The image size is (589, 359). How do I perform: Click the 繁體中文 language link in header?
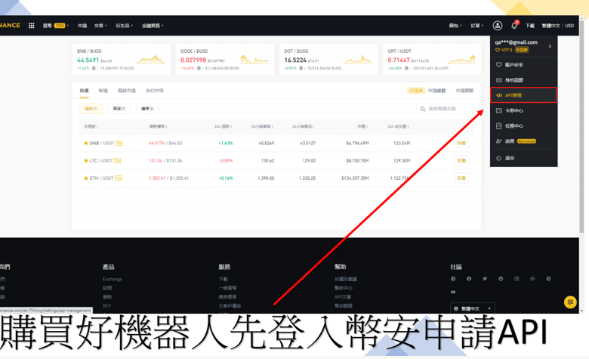(x=550, y=26)
